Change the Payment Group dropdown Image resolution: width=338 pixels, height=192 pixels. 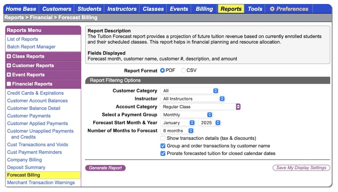[x=186, y=115]
